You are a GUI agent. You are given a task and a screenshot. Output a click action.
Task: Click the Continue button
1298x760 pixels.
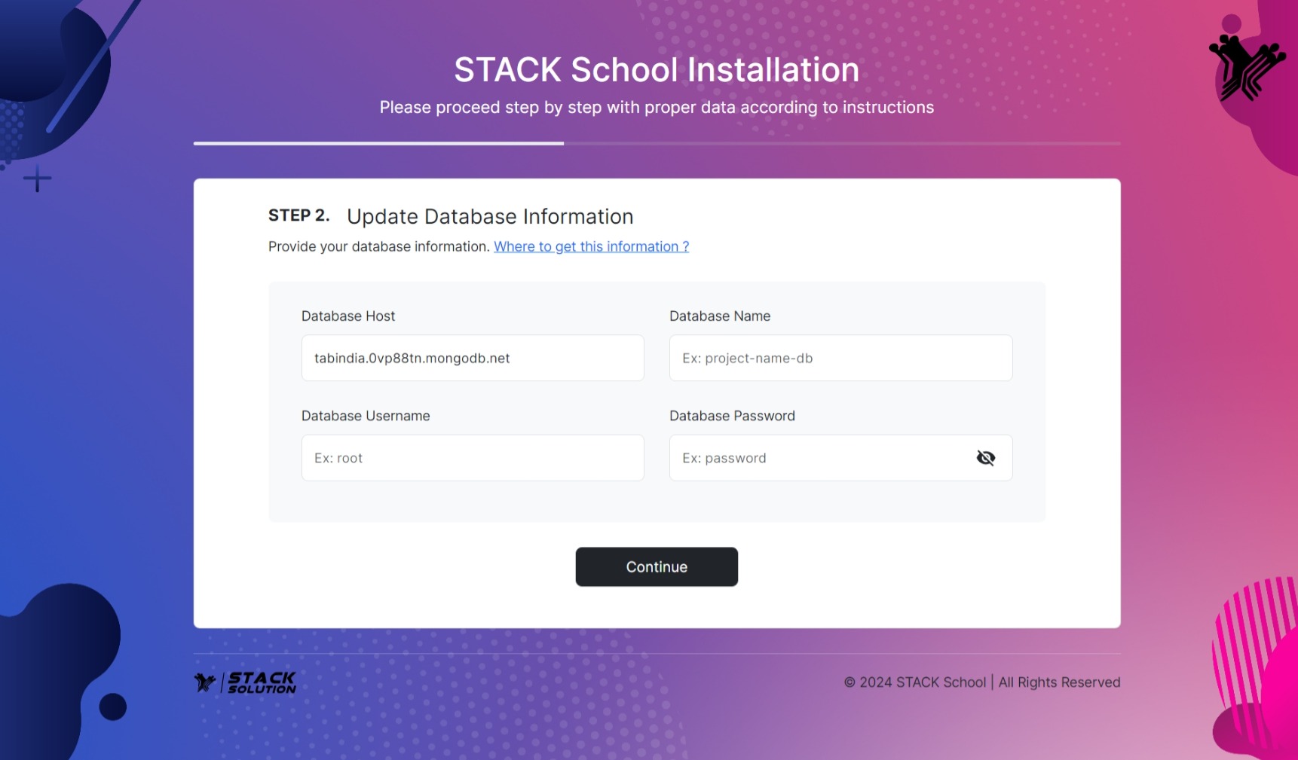pos(657,566)
